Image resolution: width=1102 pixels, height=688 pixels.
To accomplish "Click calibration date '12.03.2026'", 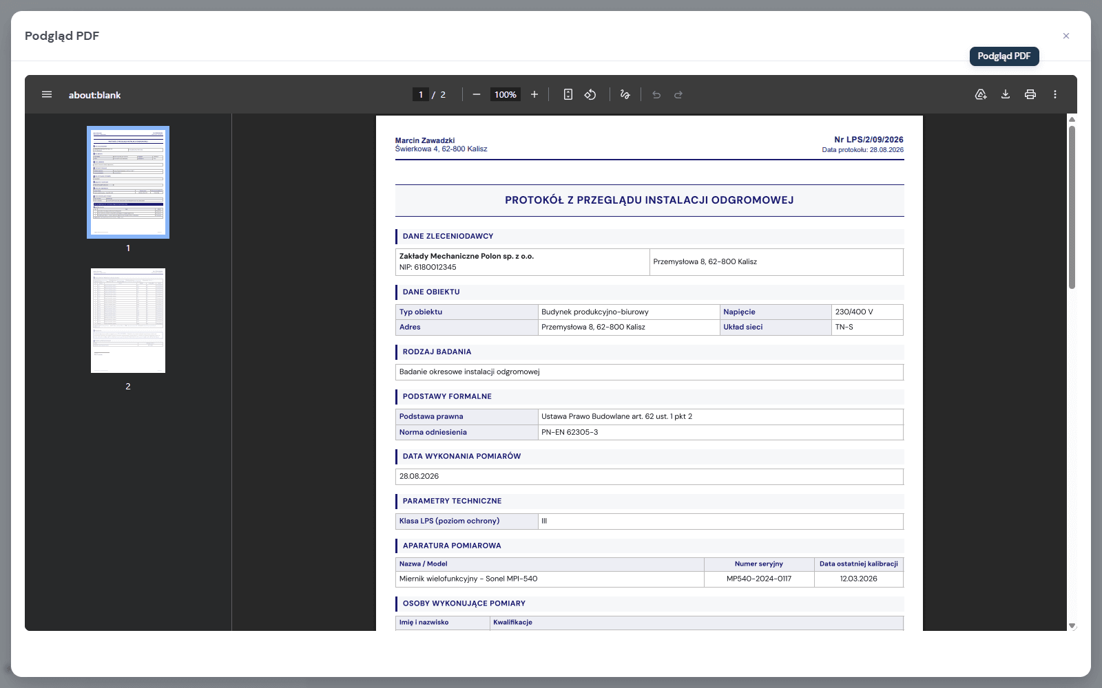I will [x=859, y=579].
